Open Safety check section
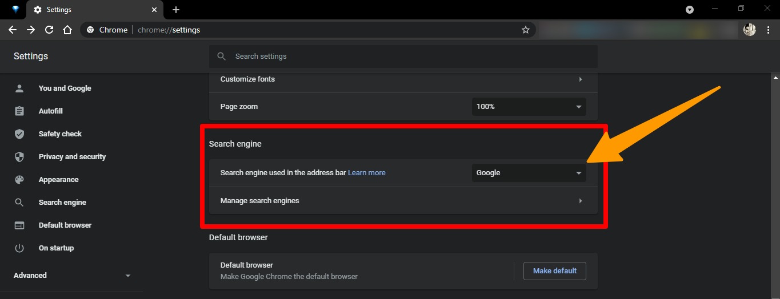Image resolution: width=780 pixels, height=299 pixels. click(x=60, y=134)
